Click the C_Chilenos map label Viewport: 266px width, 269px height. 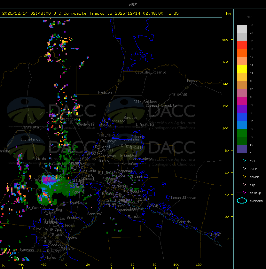coord(30,139)
